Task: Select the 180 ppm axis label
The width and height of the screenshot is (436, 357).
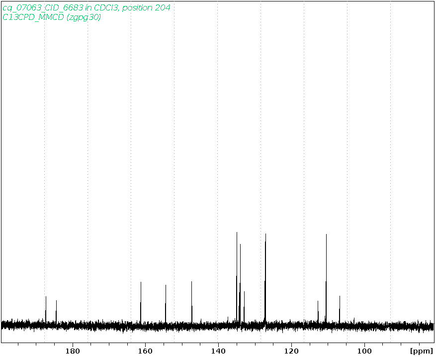Action: tap(73, 351)
